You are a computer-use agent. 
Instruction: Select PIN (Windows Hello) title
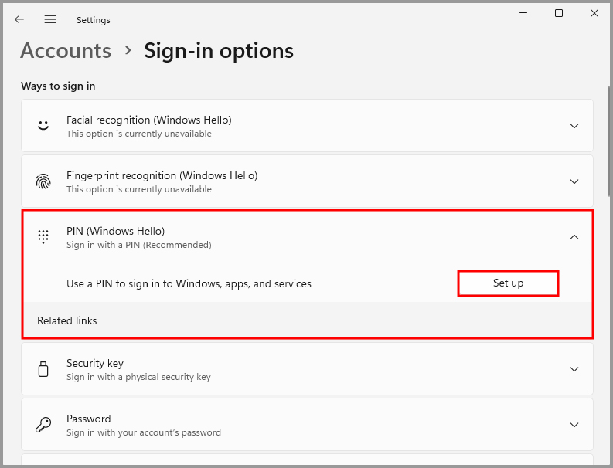(x=115, y=231)
